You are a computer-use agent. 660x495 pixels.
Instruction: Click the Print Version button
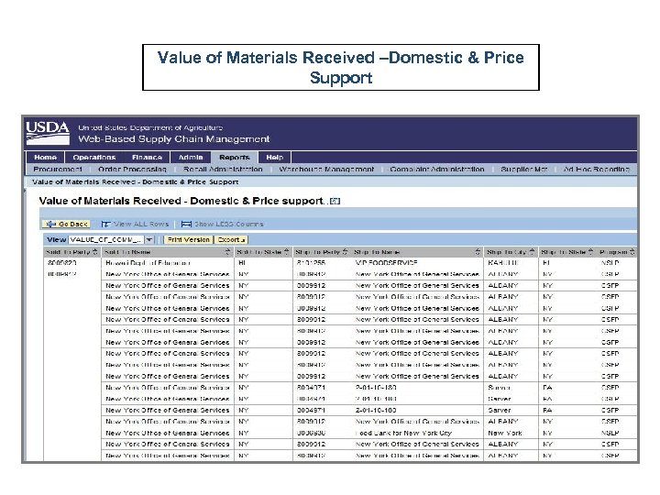pyautogui.click(x=188, y=239)
